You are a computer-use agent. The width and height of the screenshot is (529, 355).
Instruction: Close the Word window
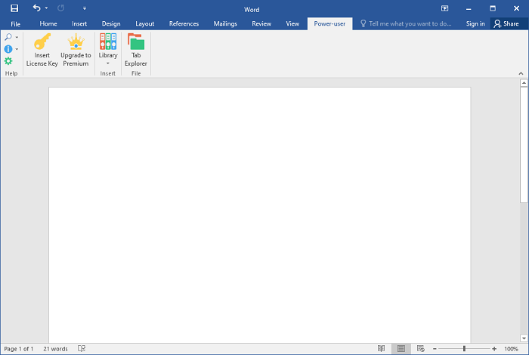(x=516, y=8)
